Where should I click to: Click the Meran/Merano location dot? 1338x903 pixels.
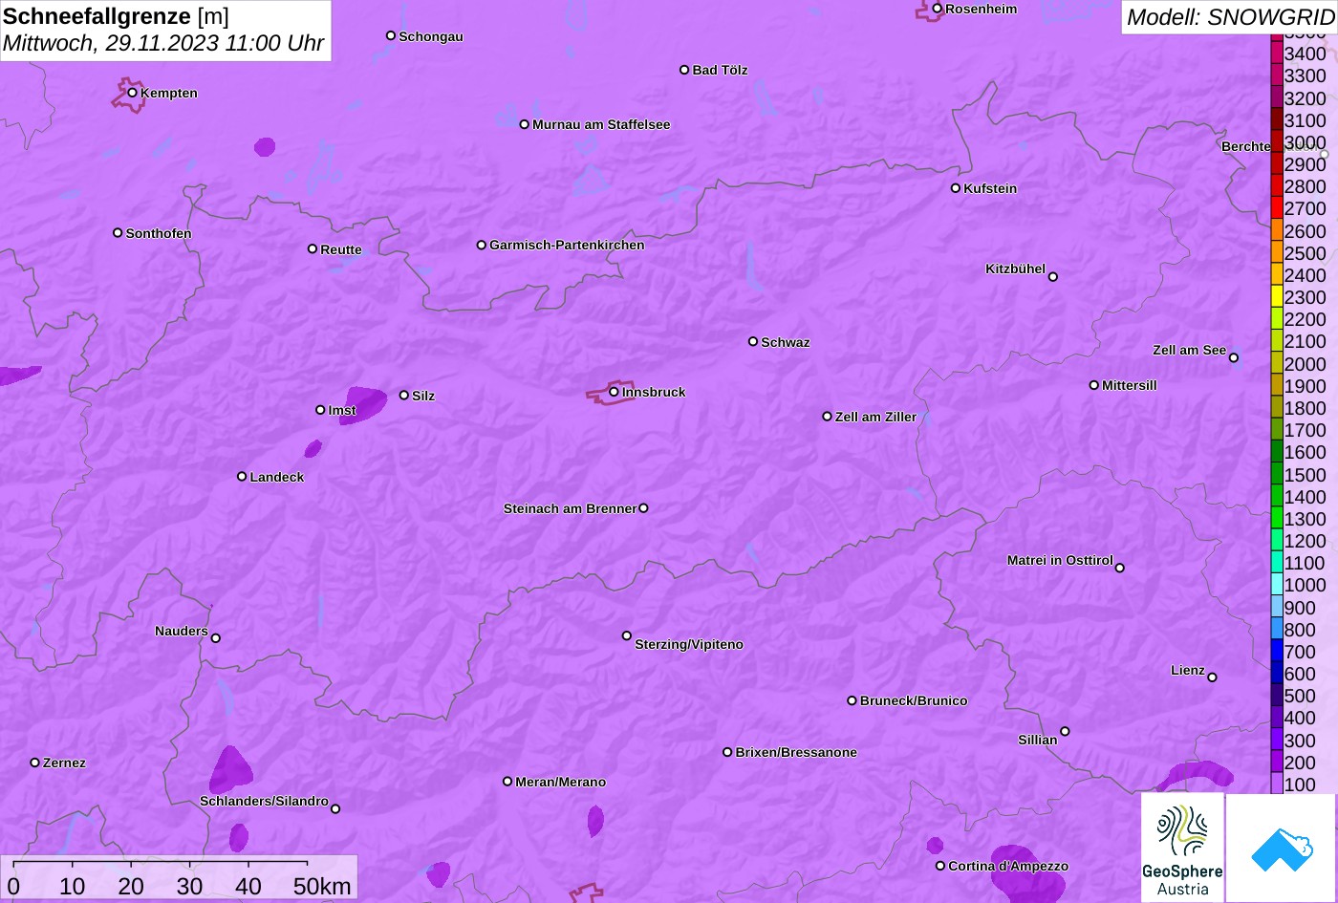click(x=507, y=782)
